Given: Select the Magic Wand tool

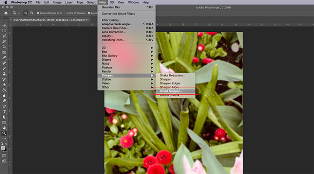Looking at the screenshot, I should pos(4,42).
